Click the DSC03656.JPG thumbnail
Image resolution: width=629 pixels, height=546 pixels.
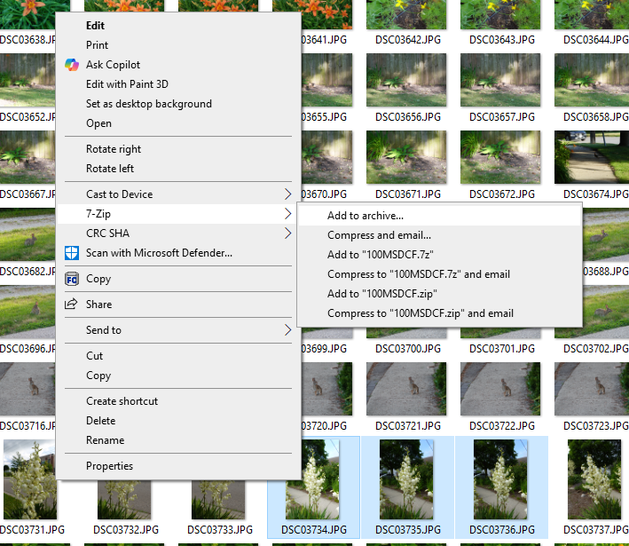(x=406, y=80)
